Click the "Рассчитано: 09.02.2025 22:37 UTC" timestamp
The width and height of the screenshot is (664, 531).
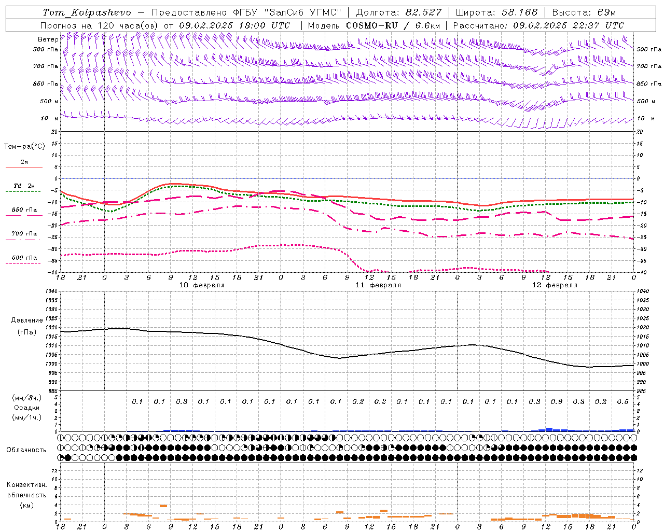[x=538, y=25]
